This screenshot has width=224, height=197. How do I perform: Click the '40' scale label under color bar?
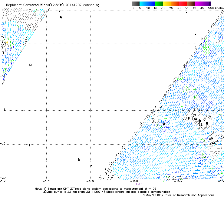click(x=194, y=8)
